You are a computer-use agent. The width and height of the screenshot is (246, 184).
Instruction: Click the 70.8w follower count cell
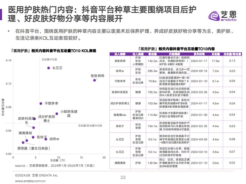coord(152,81)
